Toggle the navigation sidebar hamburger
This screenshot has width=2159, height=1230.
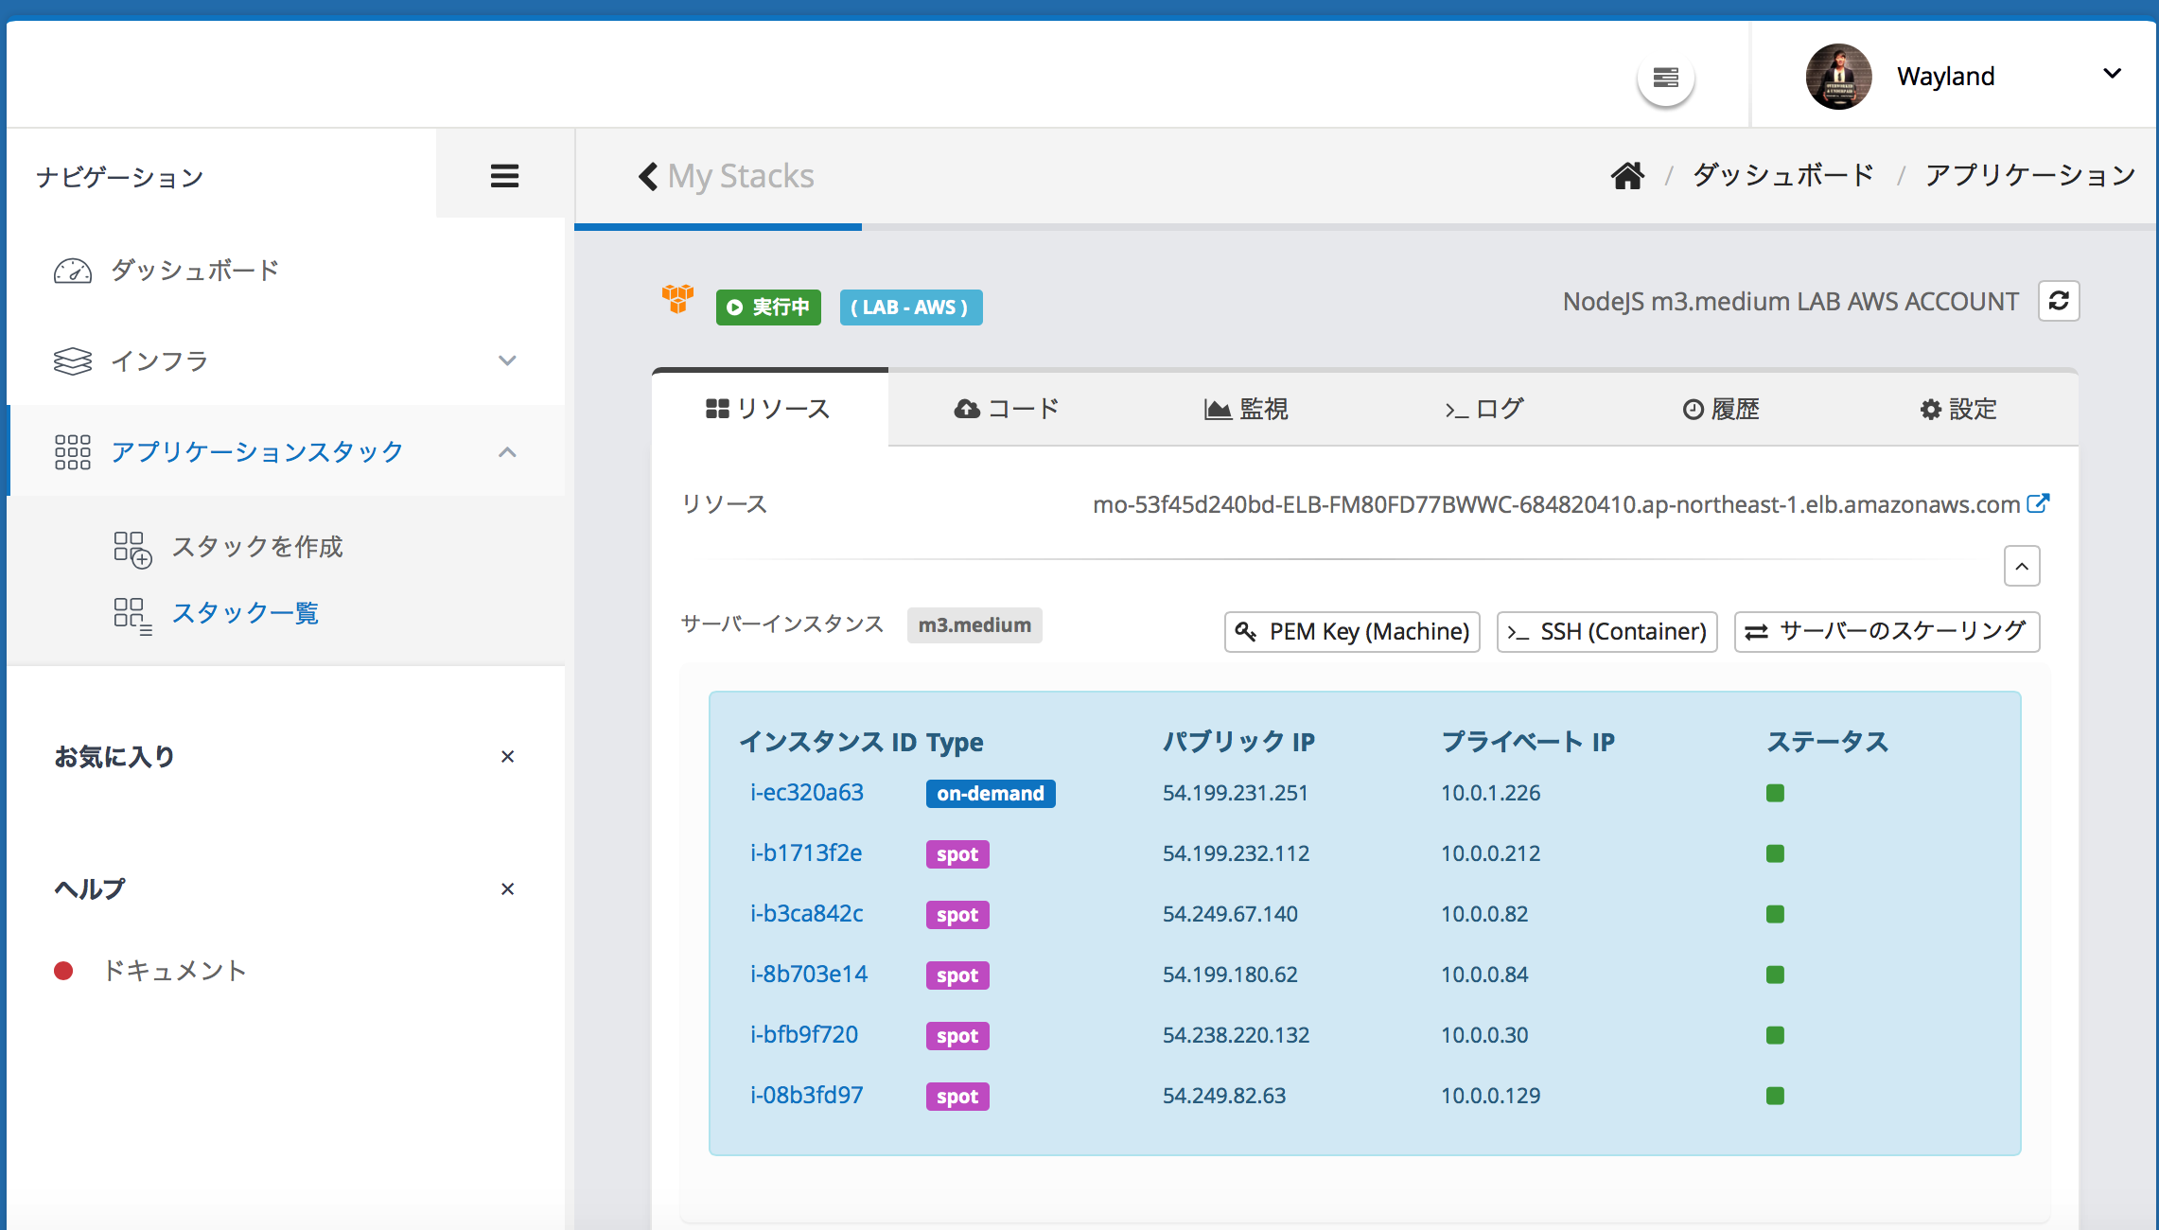pyautogui.click(x=503, y=175)
